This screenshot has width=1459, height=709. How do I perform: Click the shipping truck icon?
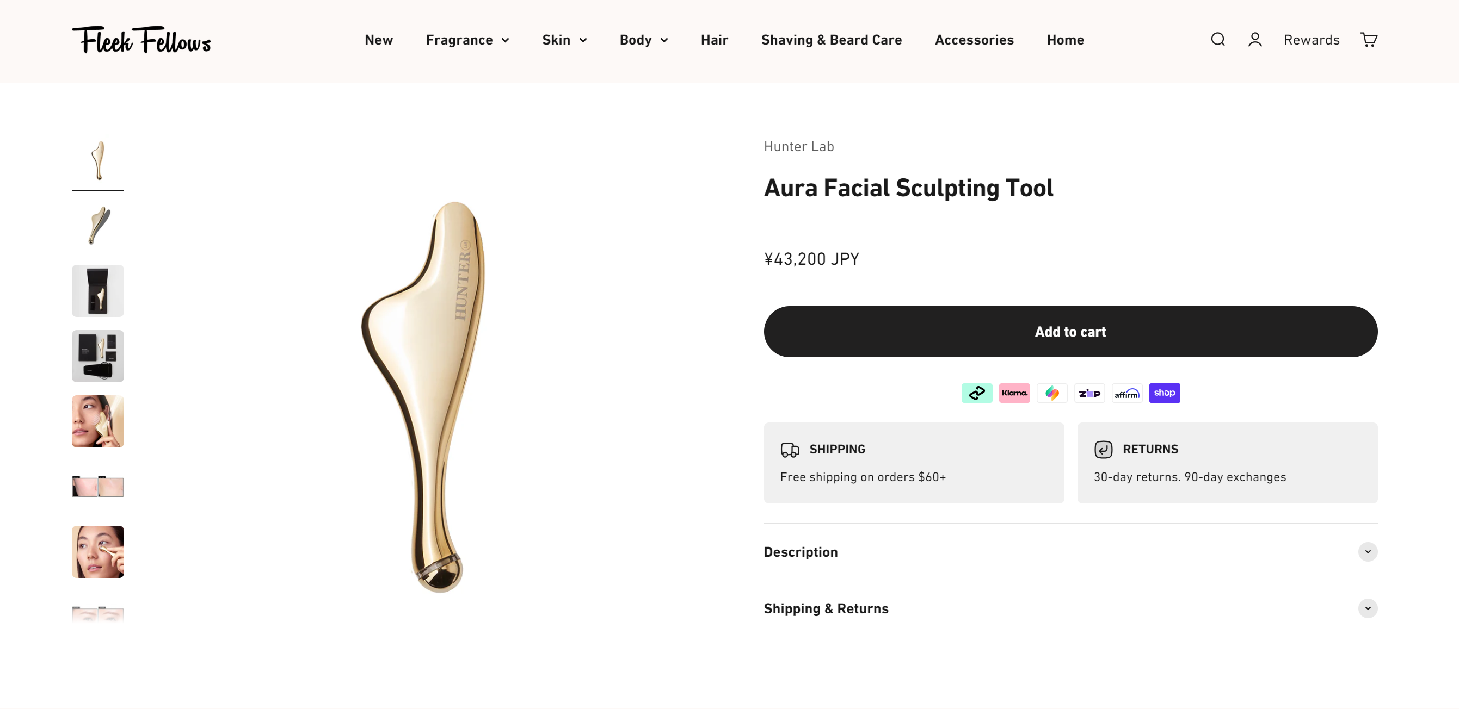click(790, 449)
